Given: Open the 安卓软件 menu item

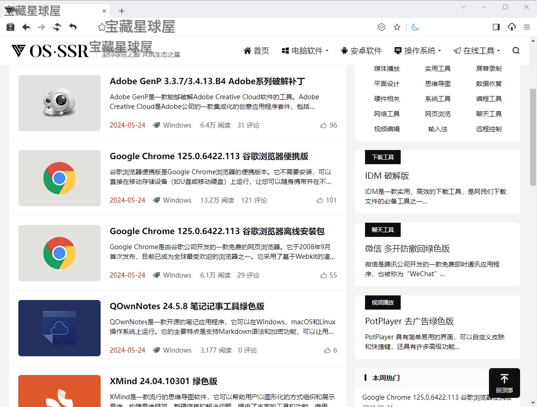Looking at the screenshot, I should [x=361, y=51].
